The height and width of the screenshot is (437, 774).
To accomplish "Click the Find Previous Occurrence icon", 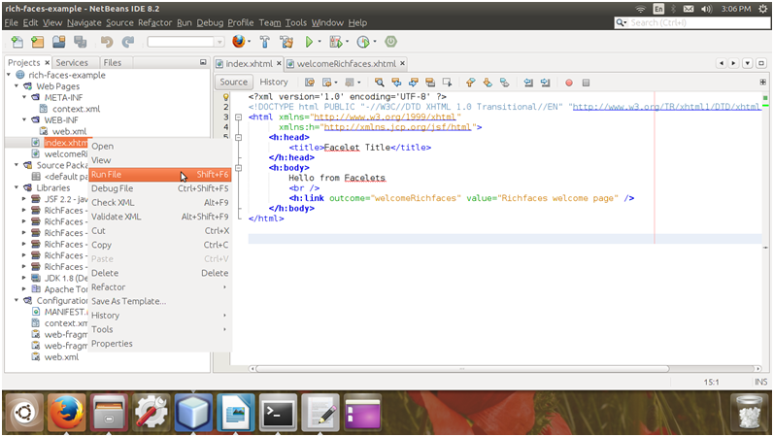I will pyautogui.click(x=396, y=83).
